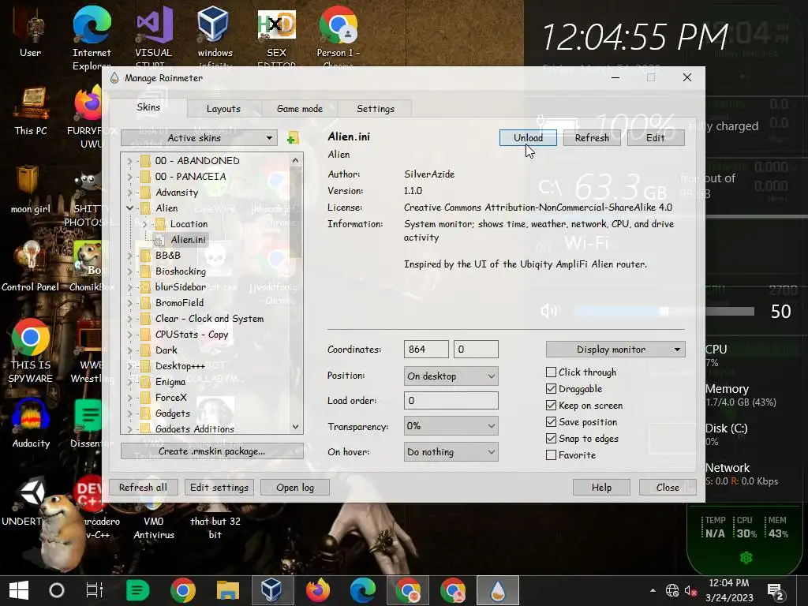
Task: Open the User folder desktop icon
Action: tap(31, 32)
